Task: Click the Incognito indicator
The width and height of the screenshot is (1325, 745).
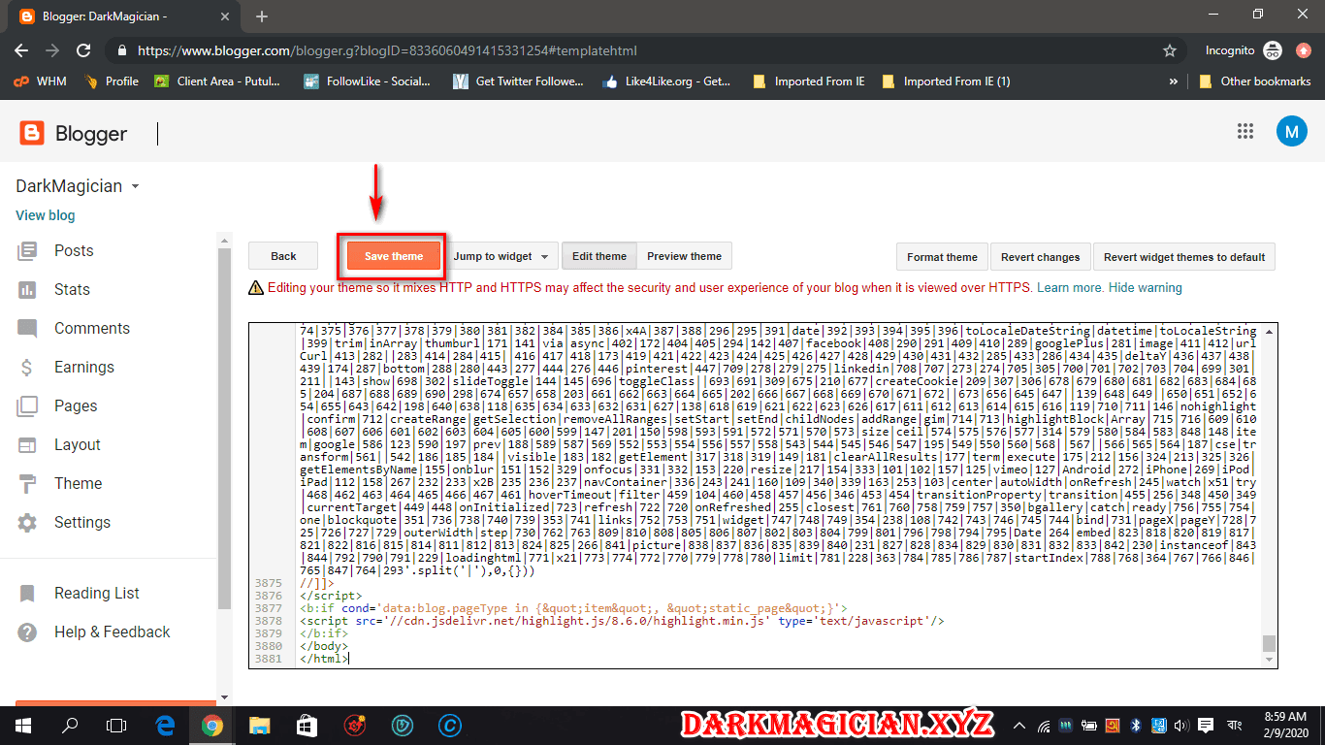Action: tap(1243, 50)
